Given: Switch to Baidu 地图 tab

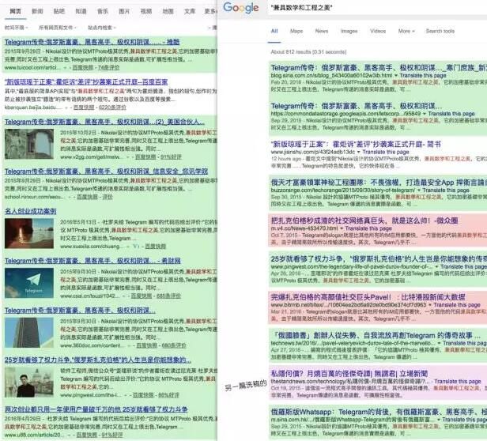Looking at the screenshot, I should tap(168, 11).
